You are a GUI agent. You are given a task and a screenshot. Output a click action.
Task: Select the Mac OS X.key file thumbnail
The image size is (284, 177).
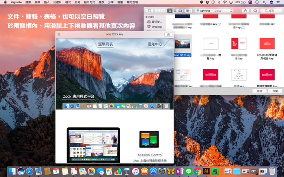click(183, 44)
